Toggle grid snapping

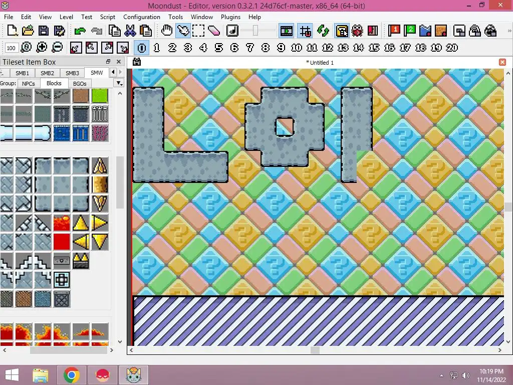(x=305, y=31)
